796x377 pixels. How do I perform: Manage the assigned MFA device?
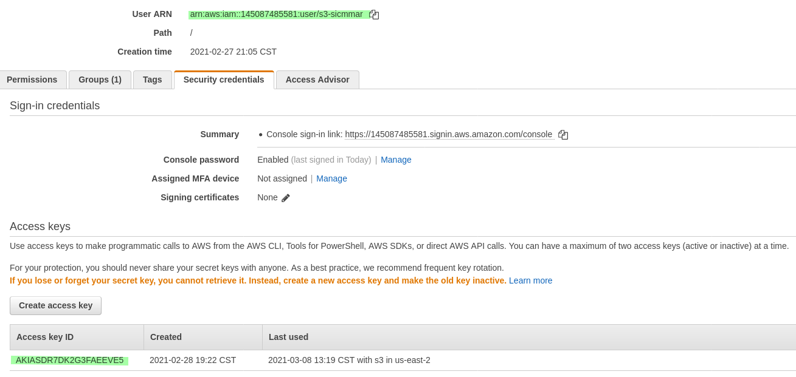coord(331,178)
